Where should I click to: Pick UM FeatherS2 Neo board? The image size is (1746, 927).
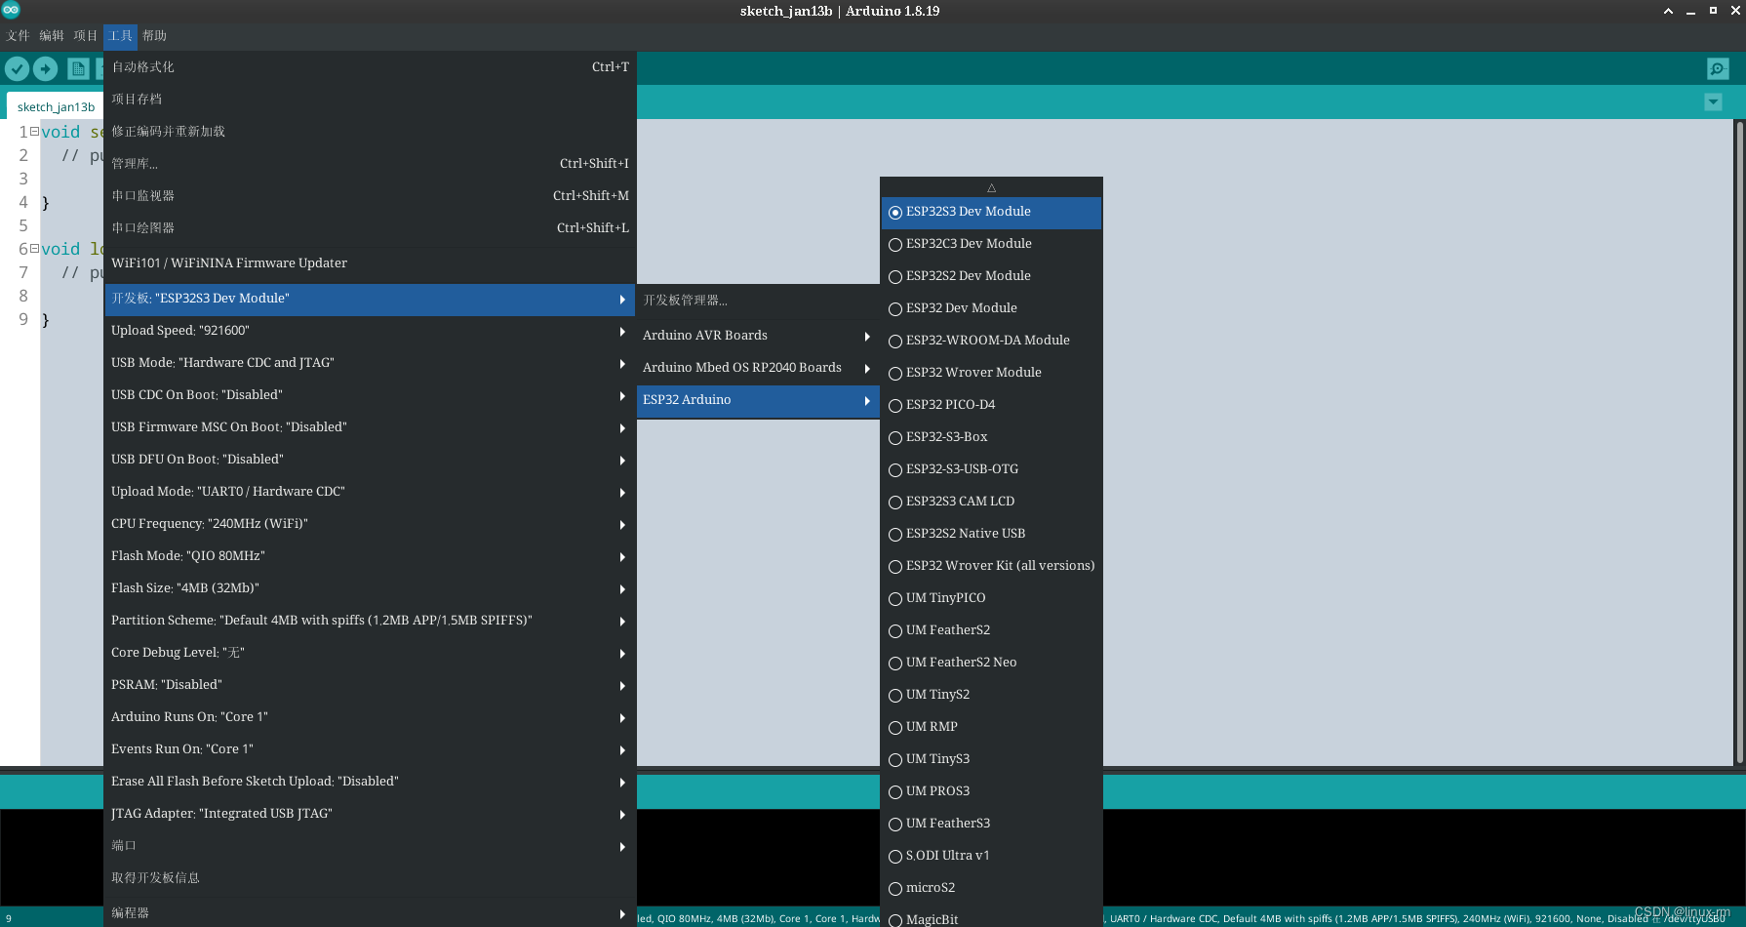point(991,663)
